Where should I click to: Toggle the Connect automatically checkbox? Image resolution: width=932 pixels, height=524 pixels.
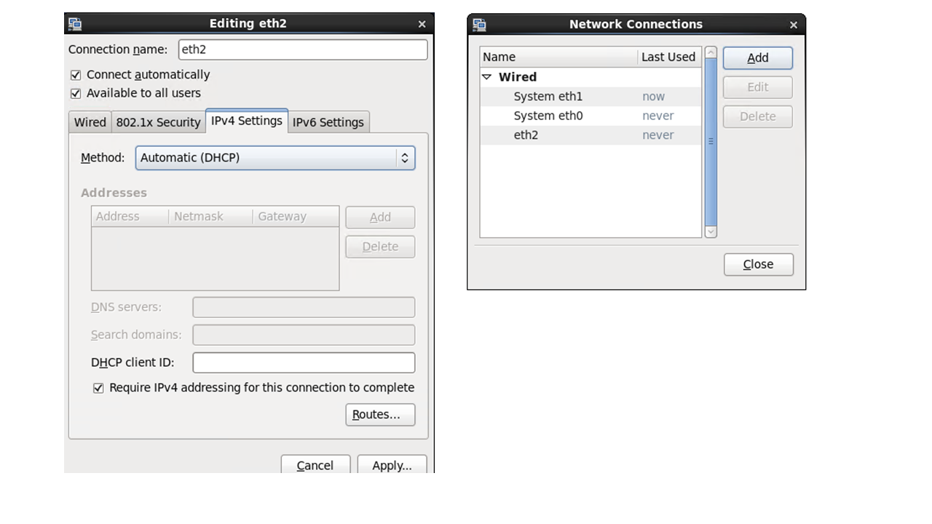tap(76, 75)
